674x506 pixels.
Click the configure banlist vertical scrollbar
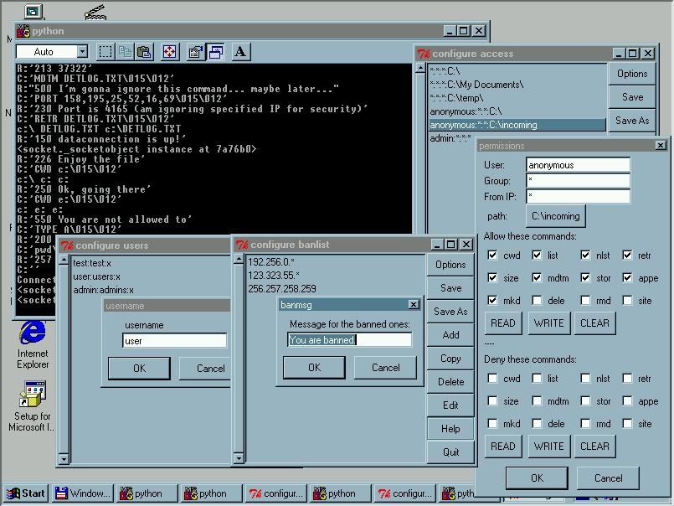coord(238,360)
